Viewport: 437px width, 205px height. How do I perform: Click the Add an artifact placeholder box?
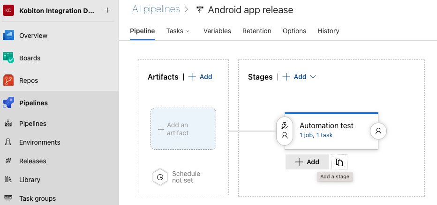tap(183, 129)
